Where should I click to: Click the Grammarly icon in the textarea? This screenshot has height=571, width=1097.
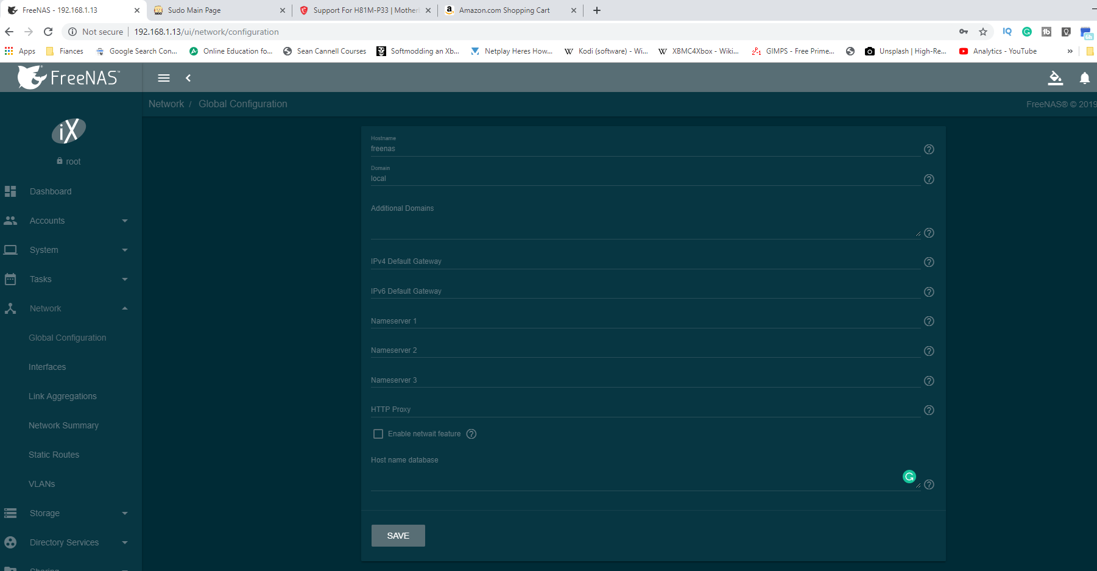point(909,477)
